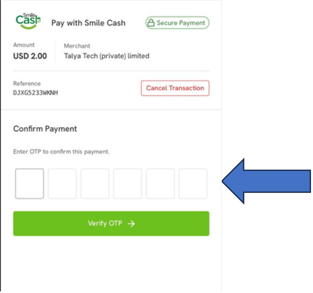The width and height of the screenshot is (313, 293).
Task: Click the right arrow icon beside Verify OTP
Action: coord(131,224)
